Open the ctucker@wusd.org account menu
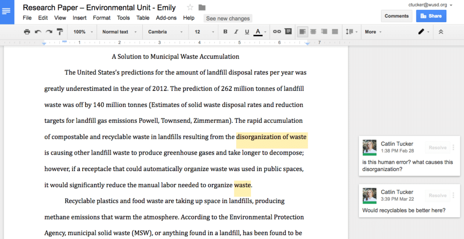Viewport: 464px width, 239px height. click(430, 5)
